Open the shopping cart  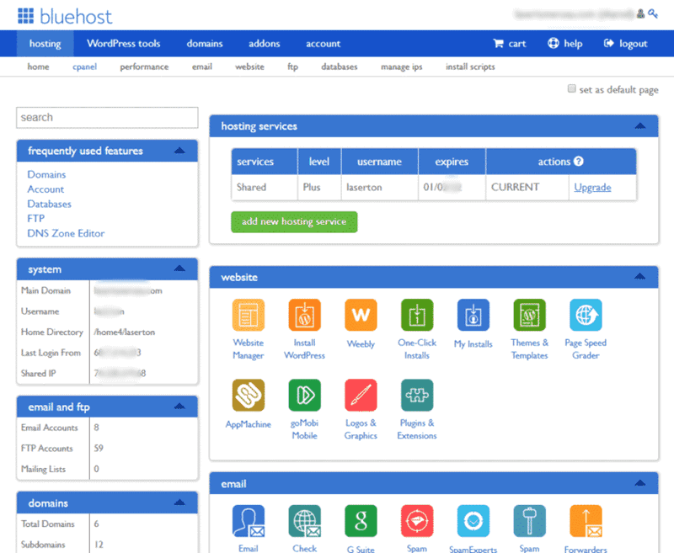click(x=510, y=44)
